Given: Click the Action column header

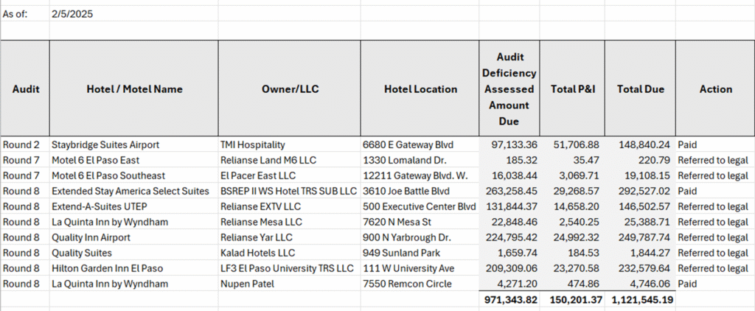Looking at the screenshot, I should [x=715, y=88].
